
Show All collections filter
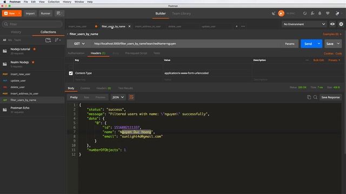click(4, 40)
